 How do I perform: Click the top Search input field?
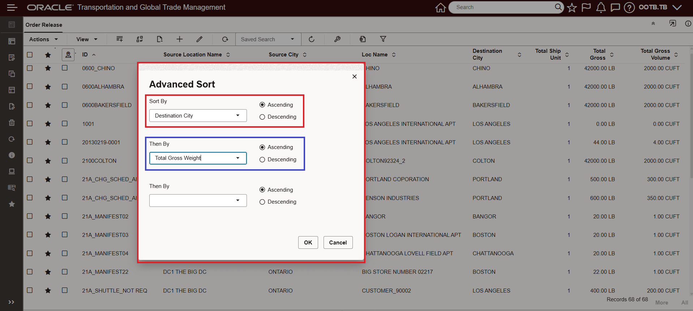[503, 7]
